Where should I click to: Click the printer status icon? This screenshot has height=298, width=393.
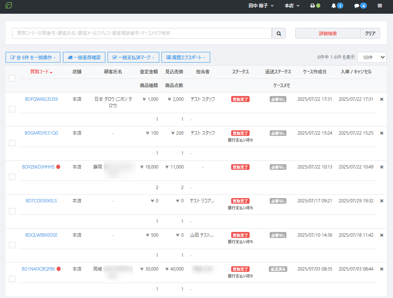click(x=313, y=6)
